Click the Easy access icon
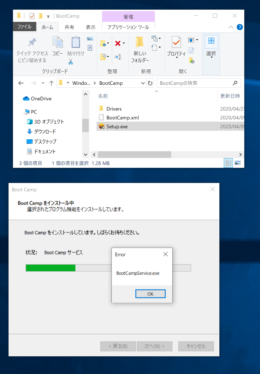Image resolution: width=260 pixels, height=374 pixels. click(154, 48)
